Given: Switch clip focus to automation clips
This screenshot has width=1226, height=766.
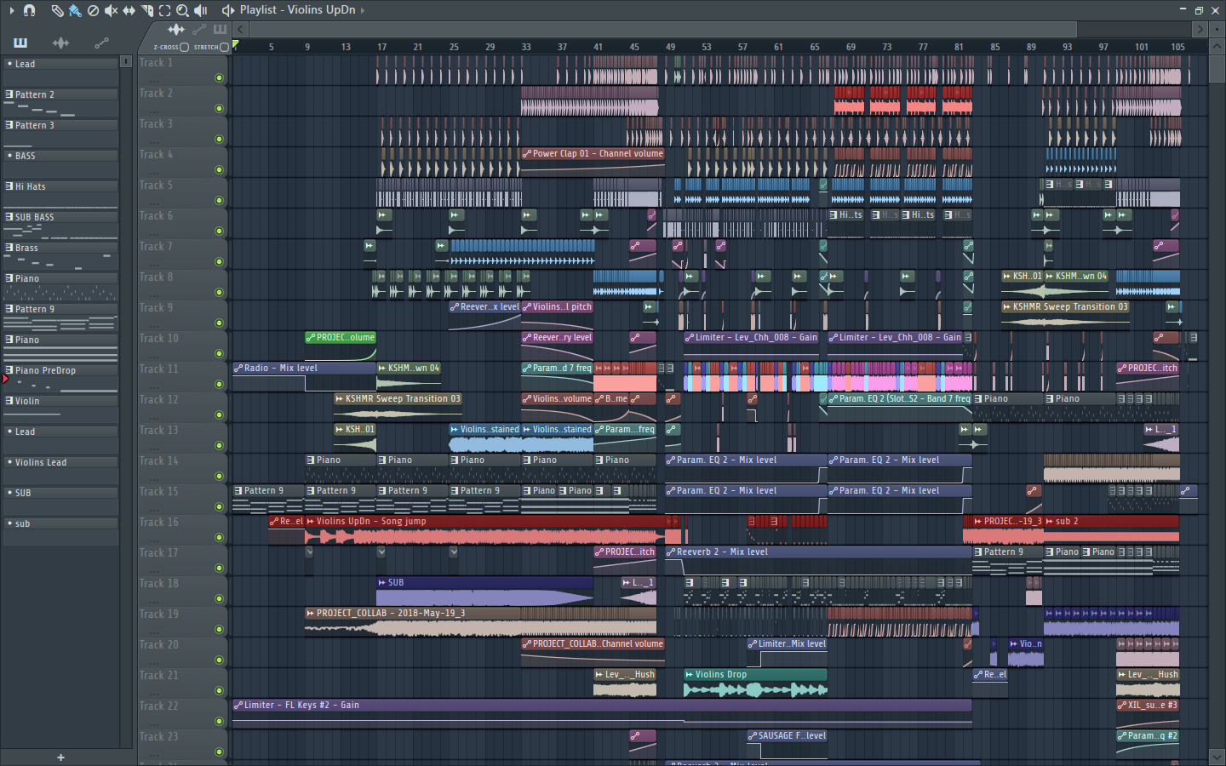Looking at the screenshot, I should click(x=199, y=29).
